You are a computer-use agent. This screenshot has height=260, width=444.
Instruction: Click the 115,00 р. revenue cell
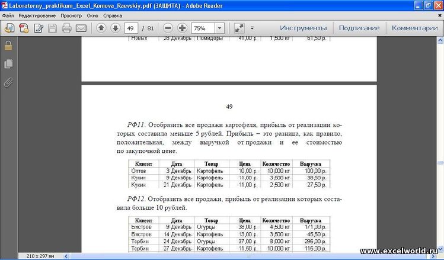pyautogui.click(x=315, y=248)
